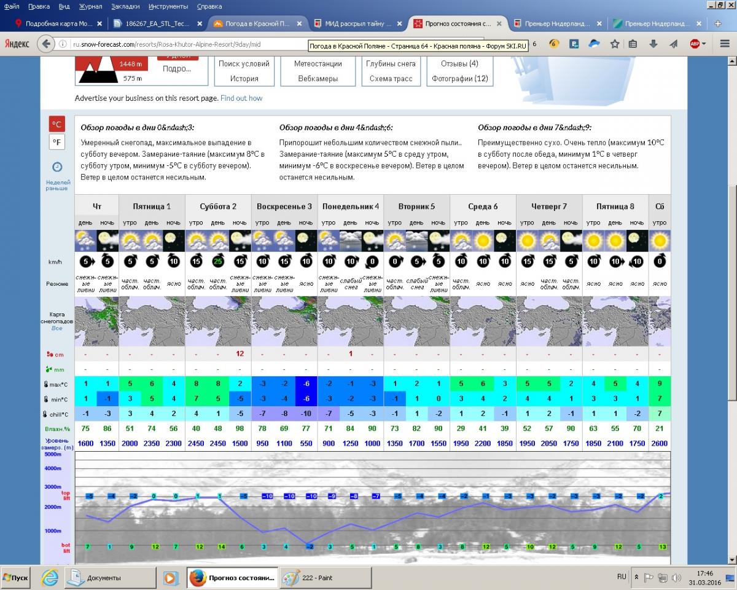Click the bookmark star icon
The image size is (737, 590).
(x=615, y=44)
